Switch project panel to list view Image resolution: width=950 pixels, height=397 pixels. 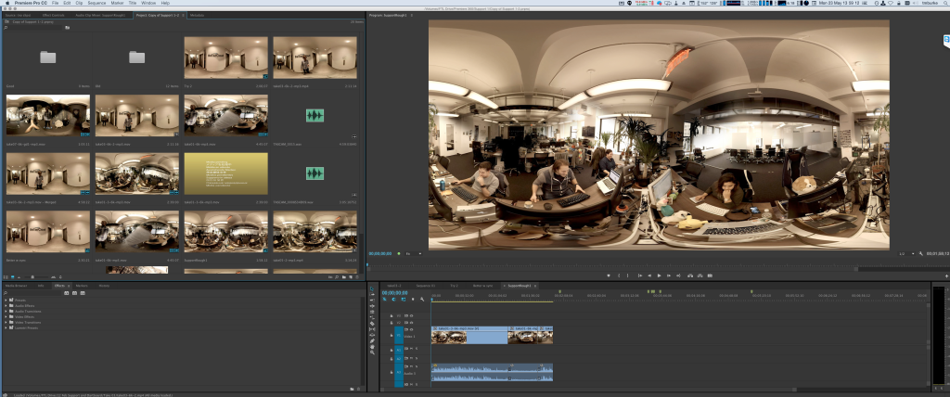point(6,277)
